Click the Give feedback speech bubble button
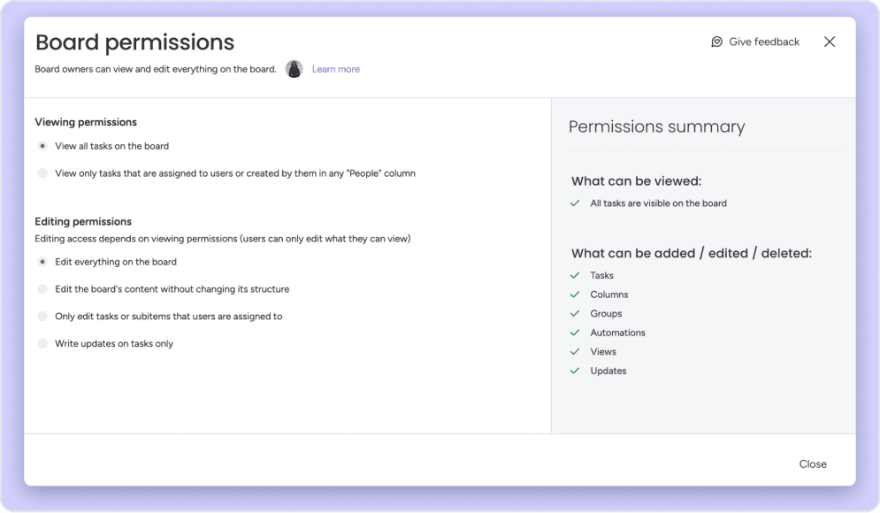The width and height of the screenshot is (880, 513). pos(755,42)
